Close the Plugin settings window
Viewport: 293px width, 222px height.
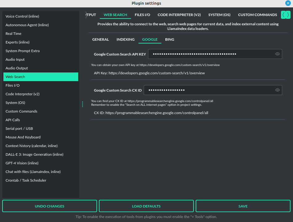click(288, 3)
